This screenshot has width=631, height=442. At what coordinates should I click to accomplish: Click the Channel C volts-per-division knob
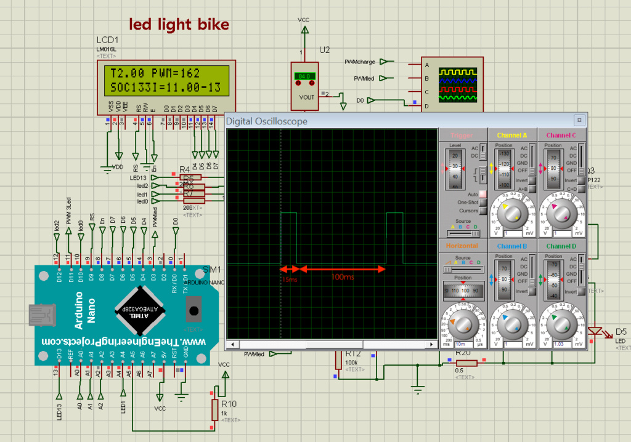point(562,213)
